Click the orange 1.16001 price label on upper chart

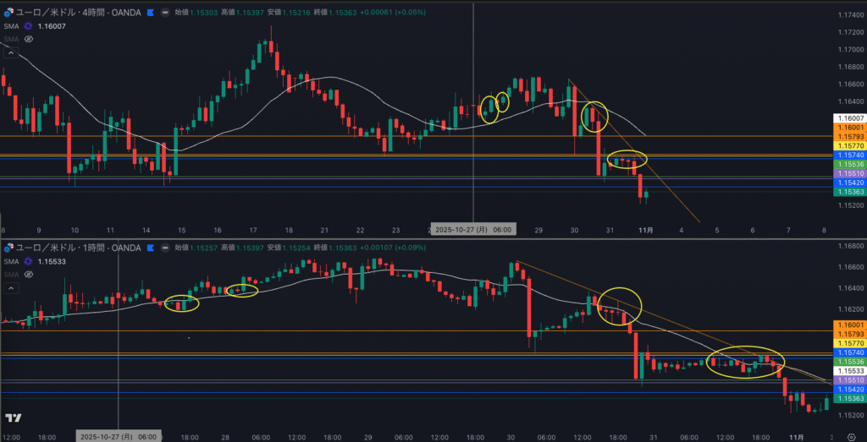click(849, 127)
